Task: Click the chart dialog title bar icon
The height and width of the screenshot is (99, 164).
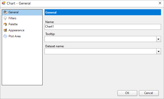Action: pyautogui.click(x=4, y=3)
